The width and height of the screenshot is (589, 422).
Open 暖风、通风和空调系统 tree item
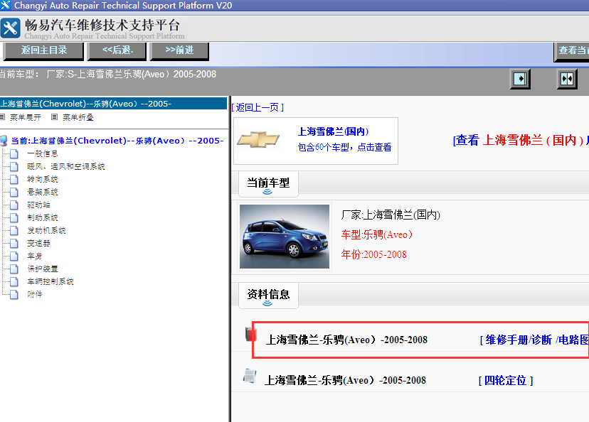click(x=65, y=166)
